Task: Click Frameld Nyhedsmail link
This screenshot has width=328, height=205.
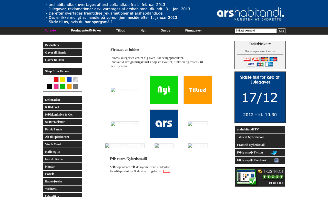Action: pos(260,145)
